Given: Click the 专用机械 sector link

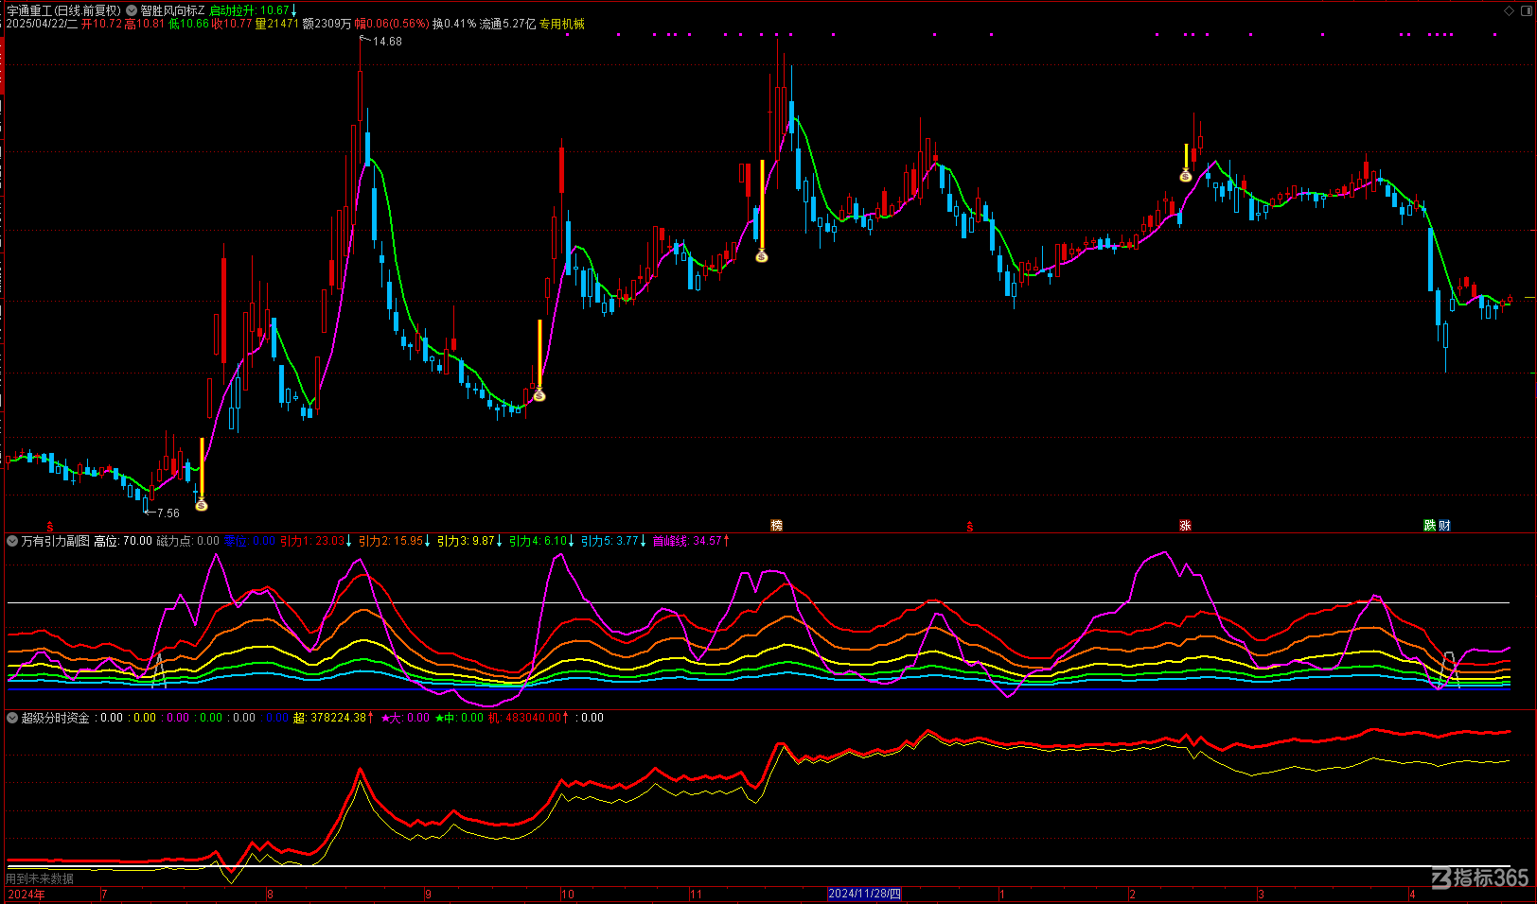Looking at the screenshot, I should pyautogui.click(x=562, y=24).
